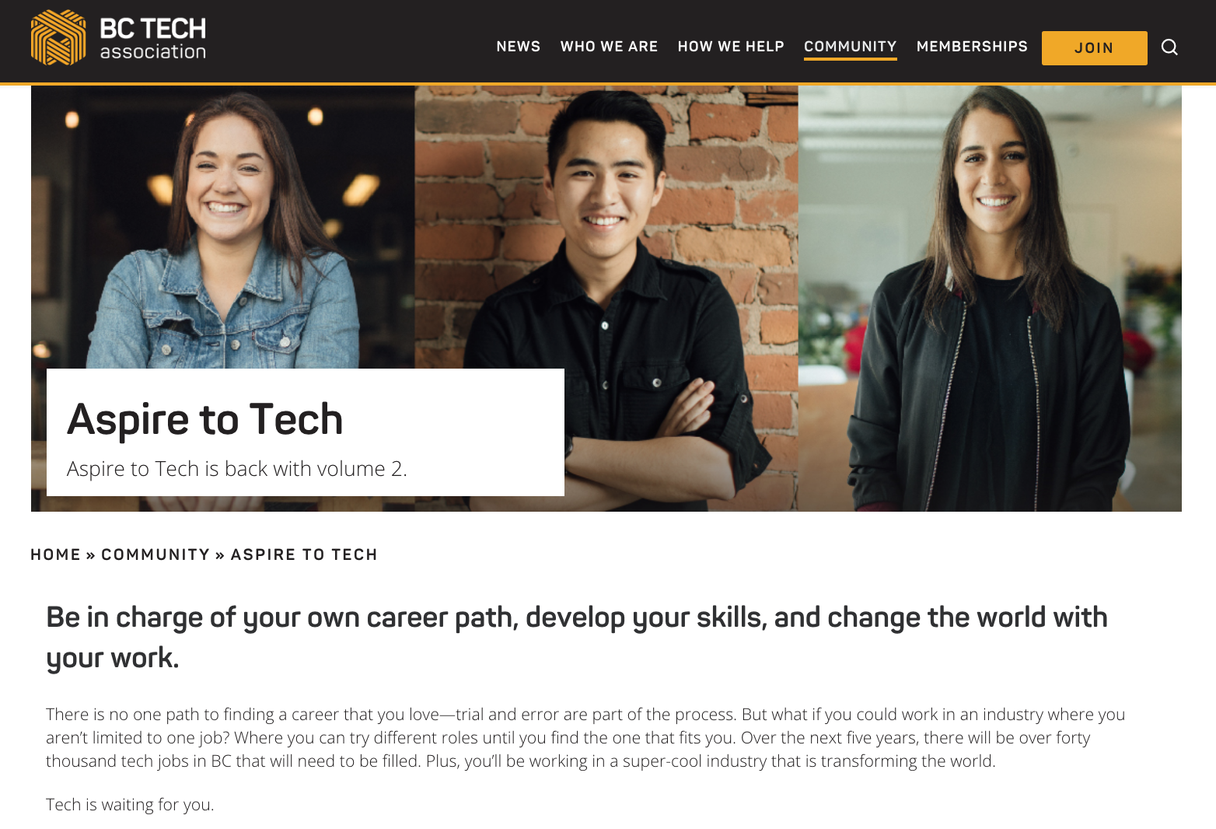Open the WHO WE ARE menu

609,47
